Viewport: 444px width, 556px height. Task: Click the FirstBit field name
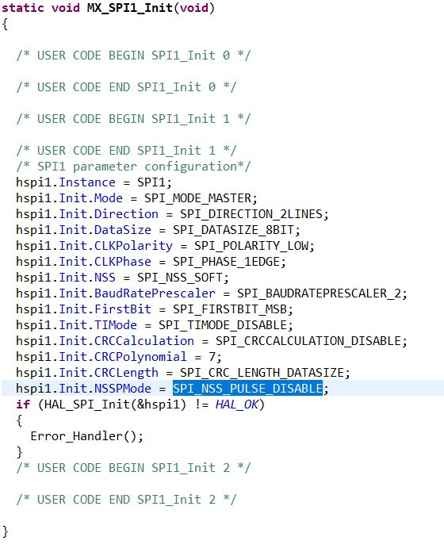point(123,309)
